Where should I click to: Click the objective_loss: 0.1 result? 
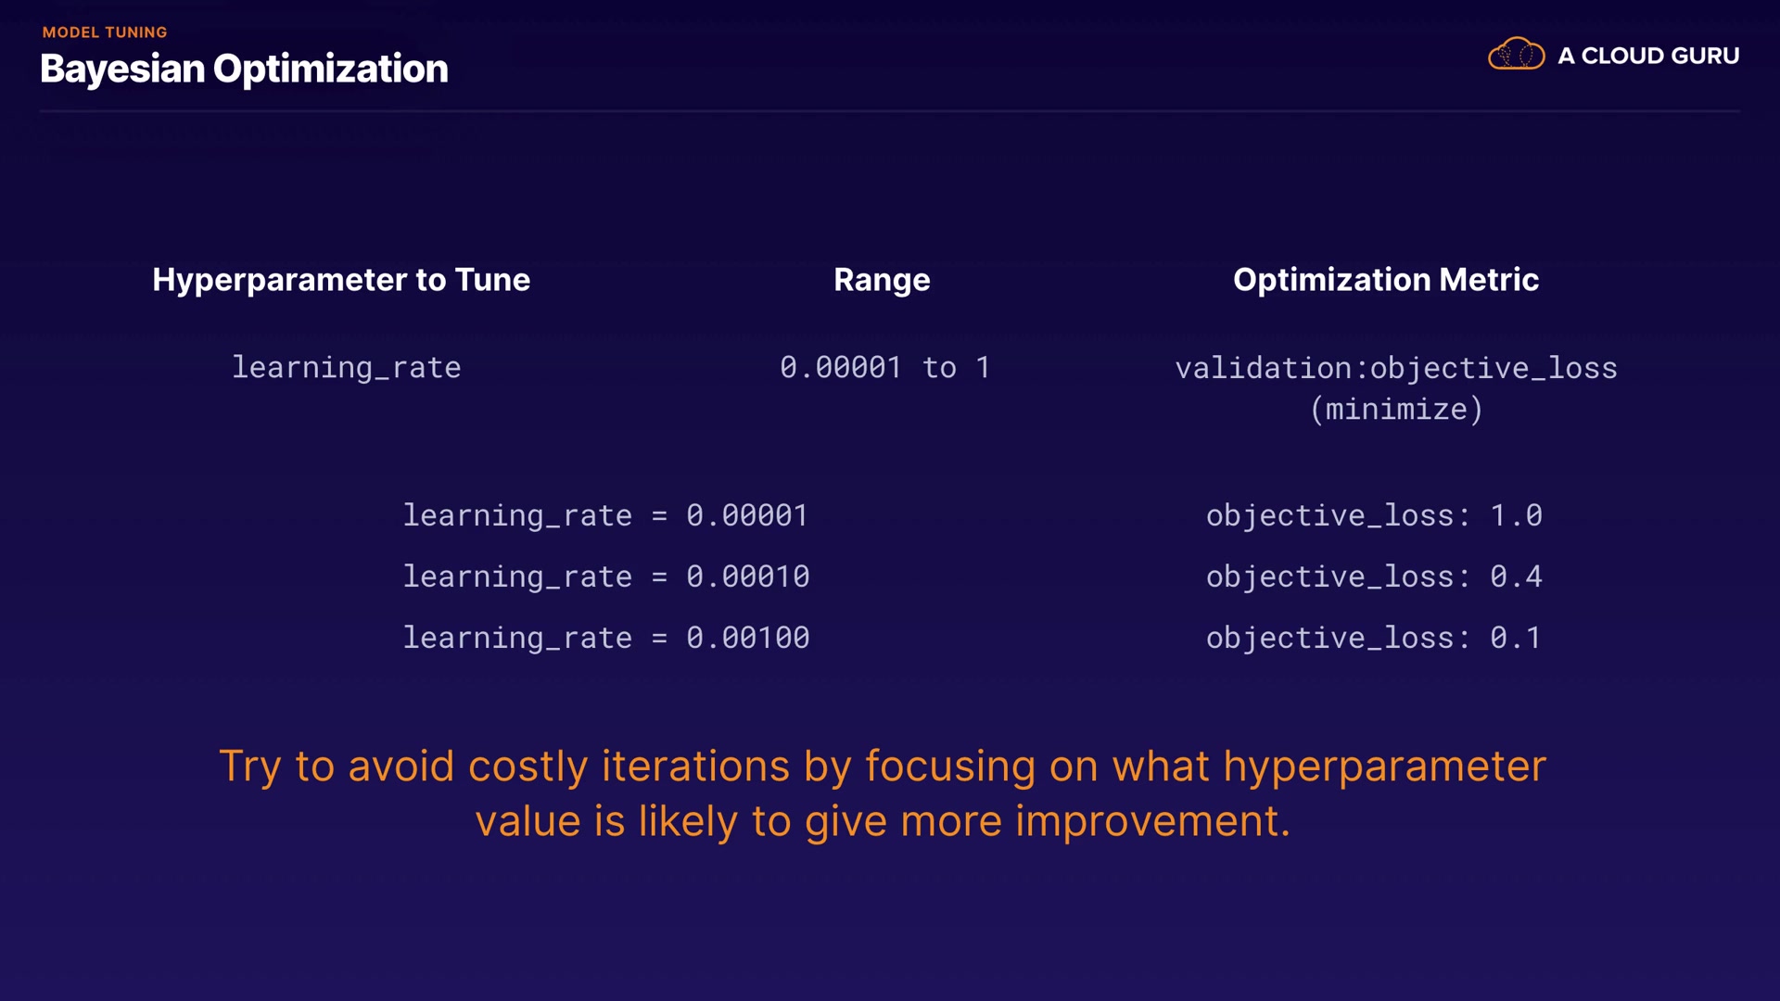pyautogui.click(x=1374, y=638)
